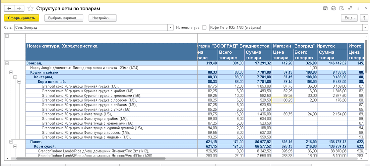This screenshot has height=166, width=370.
Task: Open the Сеть dropdown list
Action: tap(171, 28)
